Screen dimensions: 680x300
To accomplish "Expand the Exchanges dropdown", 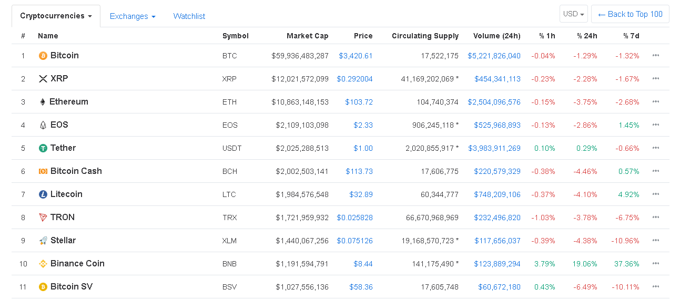I will pos(133,16).
